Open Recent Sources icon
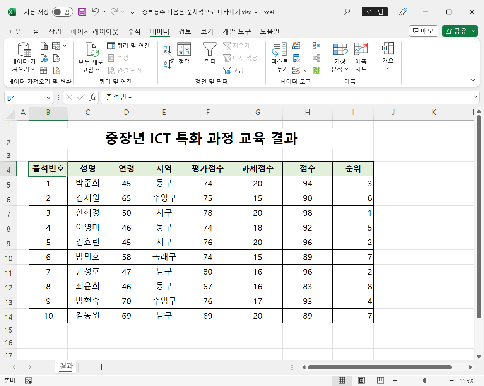This screenshot has height=386, width=484. (x=56, y=58)
